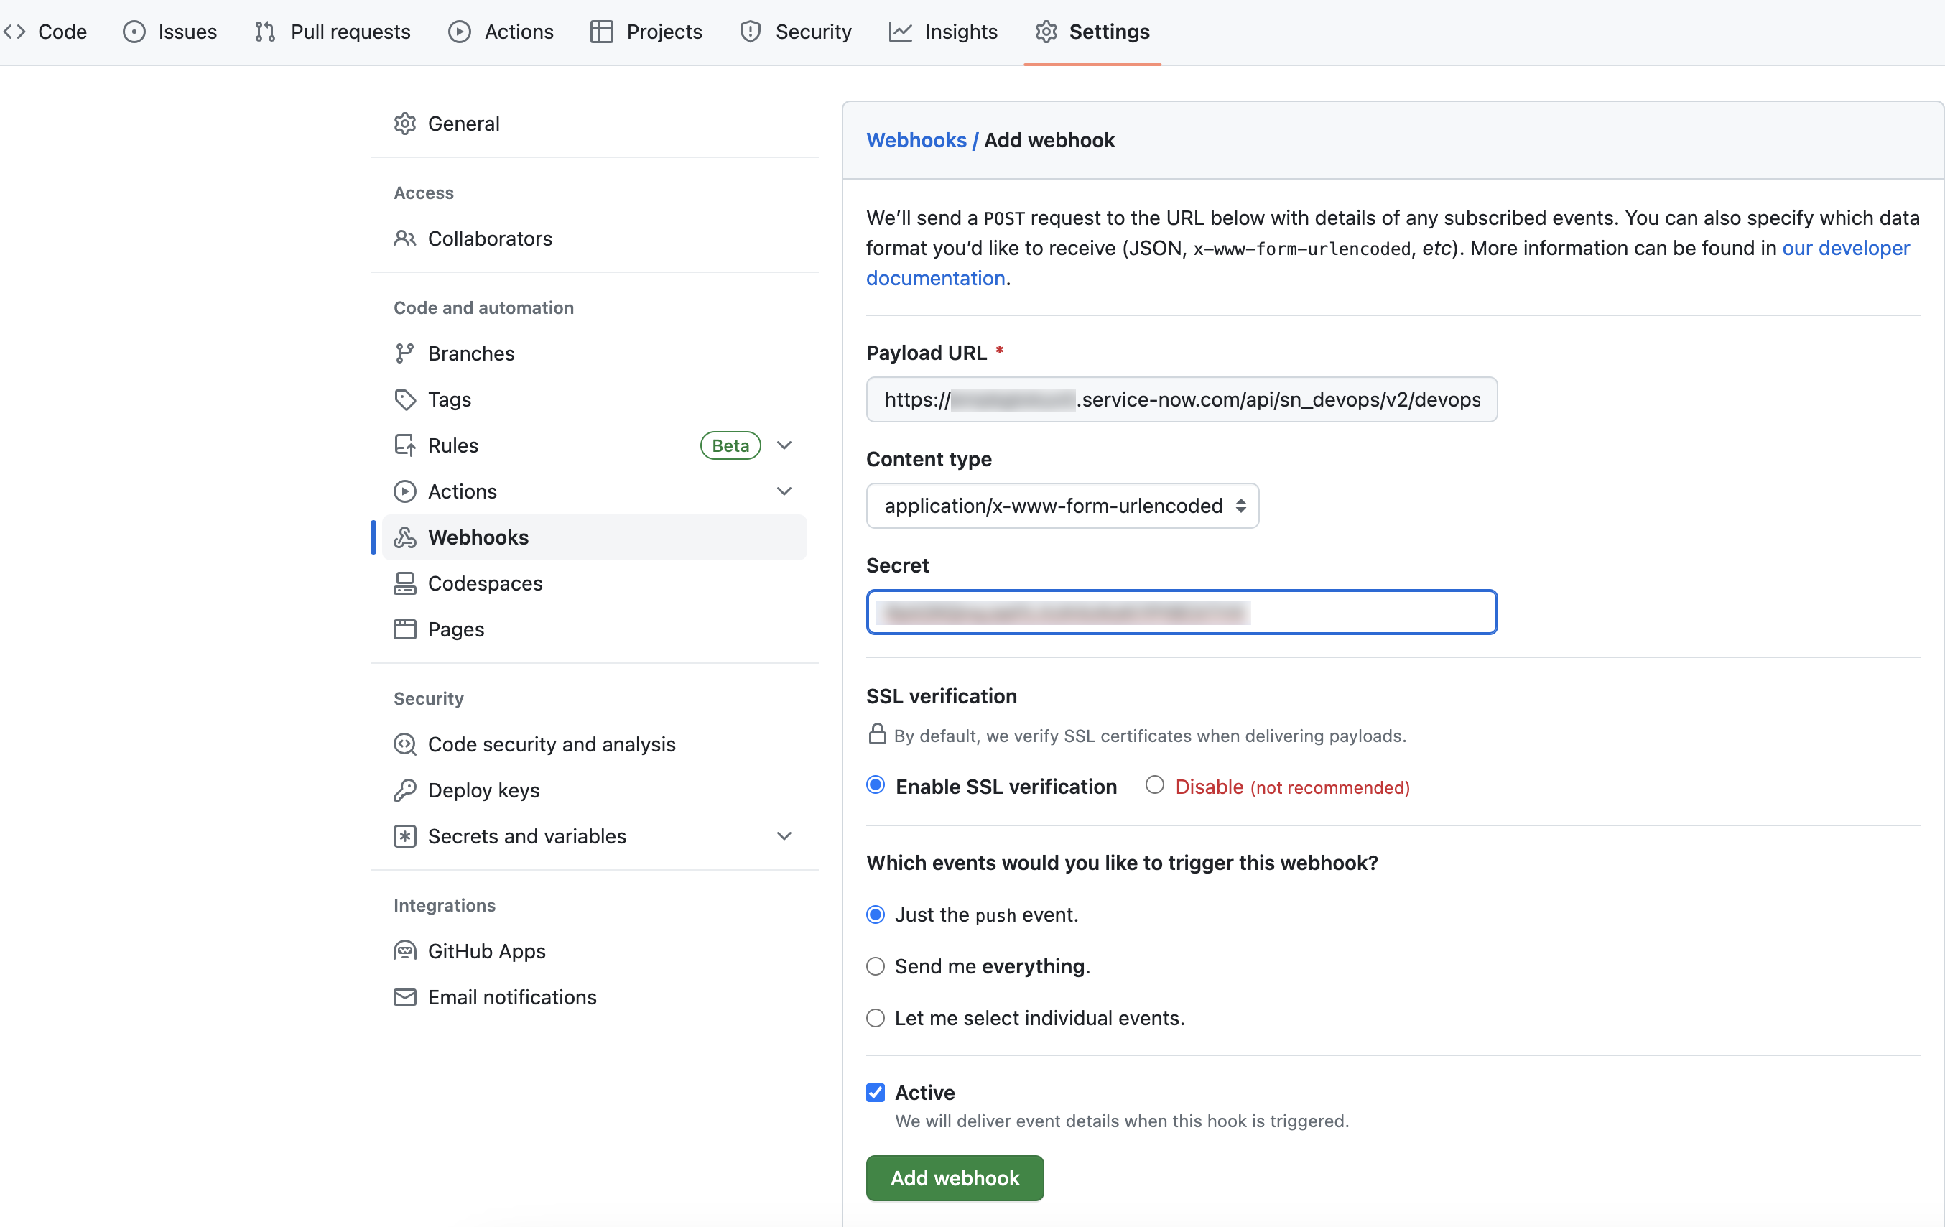The width and height of the screenshot is (1945, 1227).
Task: Open the Insights tab
Action: (944, 32)
